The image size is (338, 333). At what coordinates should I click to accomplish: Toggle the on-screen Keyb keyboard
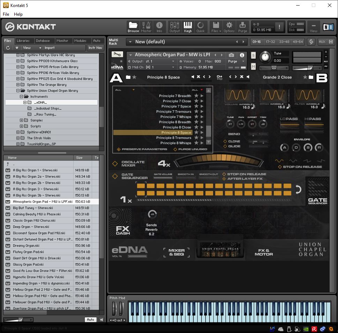tap(188, 27)
